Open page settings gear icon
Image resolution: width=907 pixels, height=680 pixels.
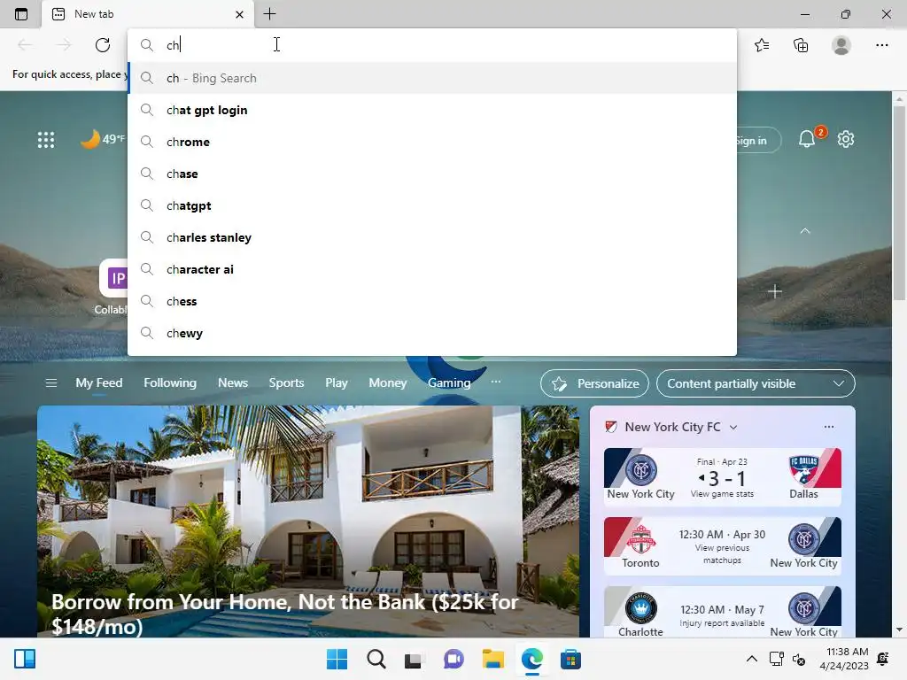846,139
